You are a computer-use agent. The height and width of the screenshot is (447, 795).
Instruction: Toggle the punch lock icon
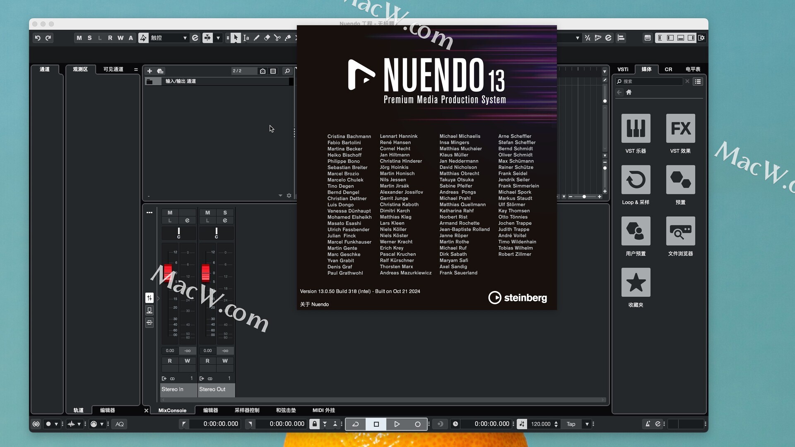coord(314,424)
